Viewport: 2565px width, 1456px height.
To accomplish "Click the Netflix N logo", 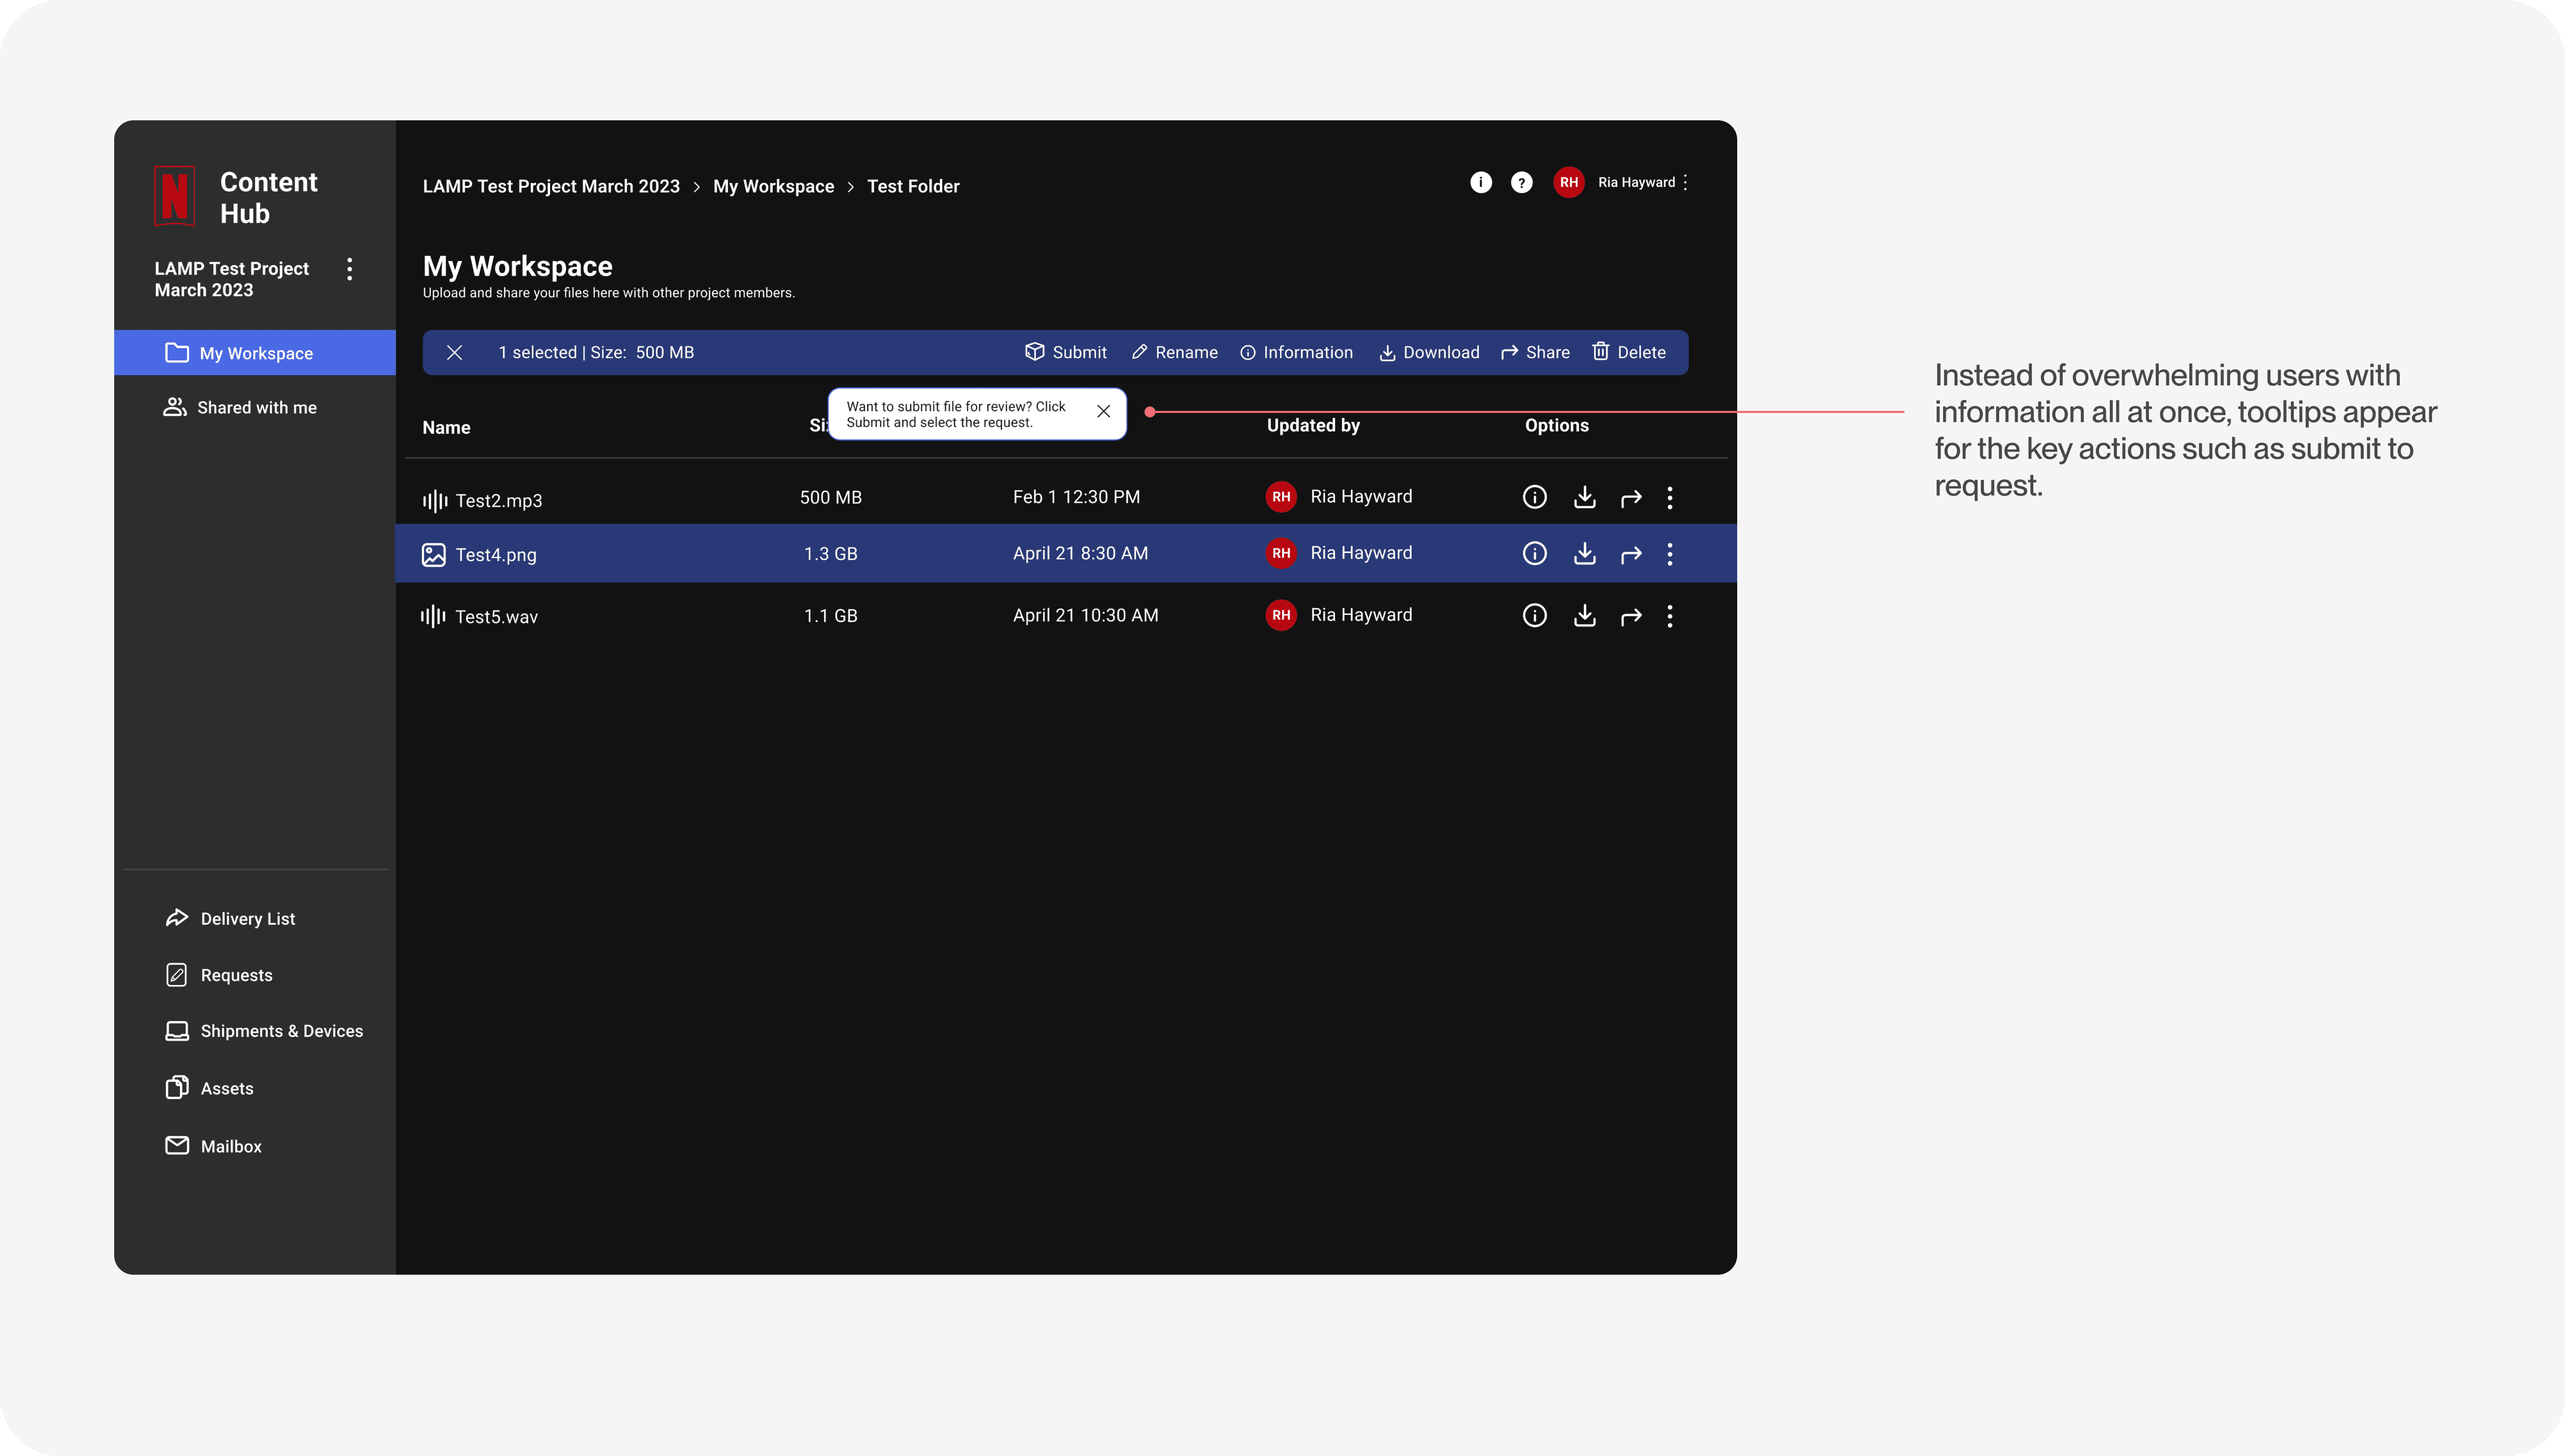I will (x=175, y=196).
